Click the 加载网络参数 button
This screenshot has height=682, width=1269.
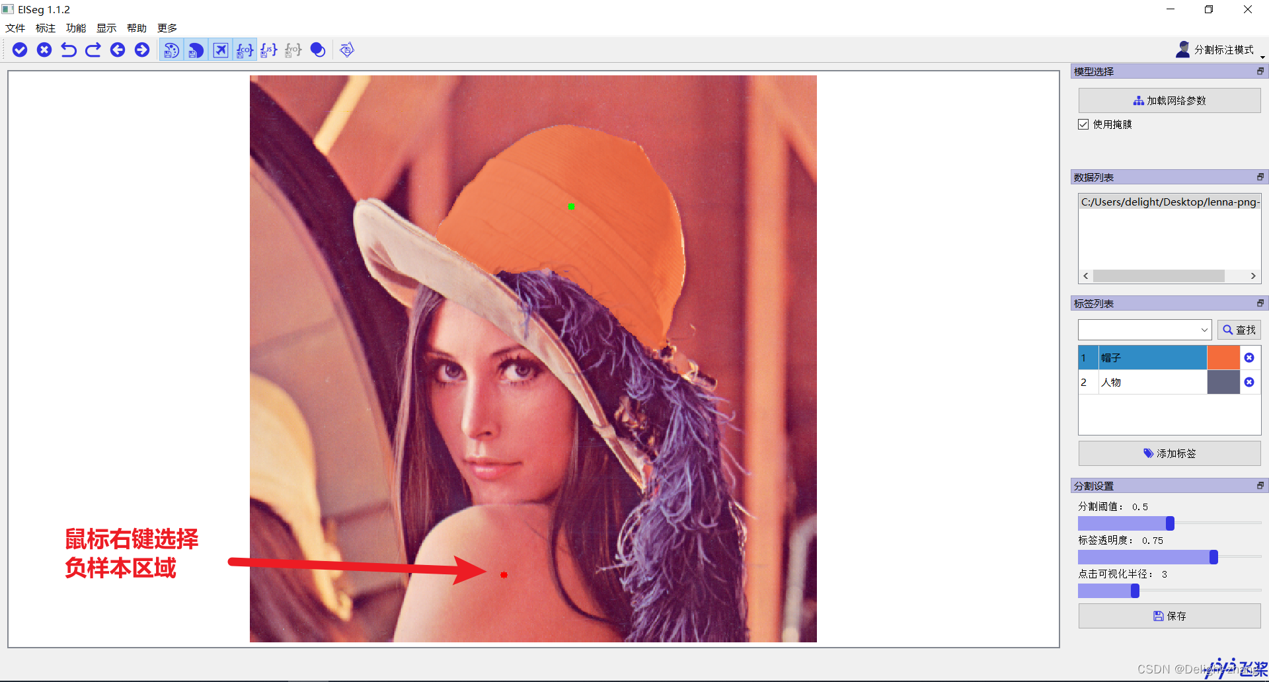[1169, 100]
